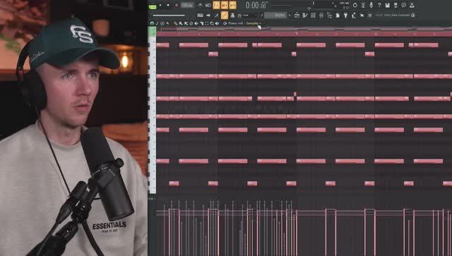Click the mixer faders icon in the top toolbar

[x=321, y=16]
